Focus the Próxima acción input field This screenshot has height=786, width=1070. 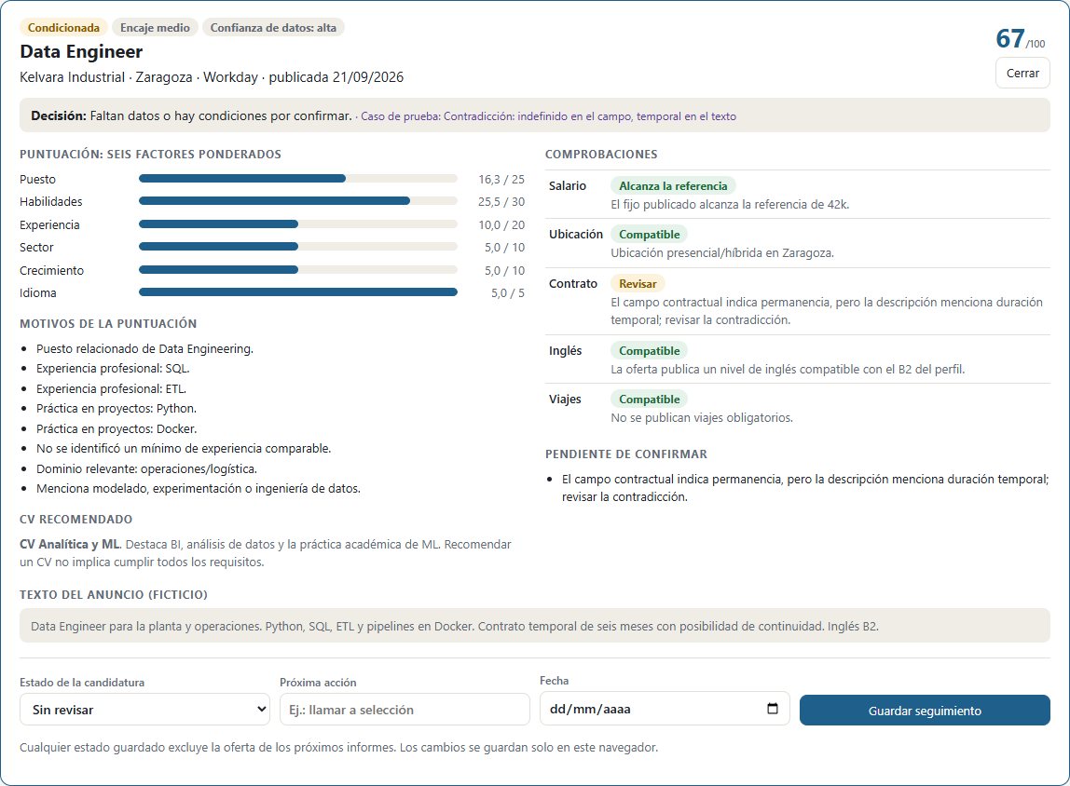click(405, 710)
